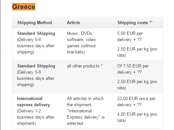174x130 pixels.
Task: Click the highlighted Greece heading
Action: [24, 7]
